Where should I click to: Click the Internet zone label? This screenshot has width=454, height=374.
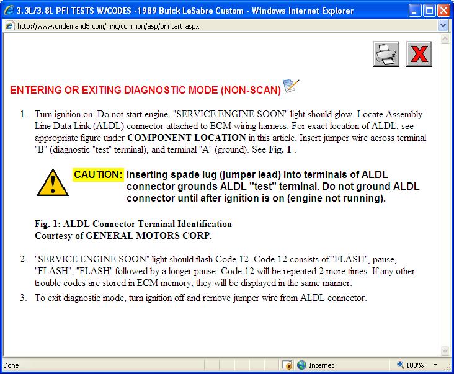pyautogui.click(x=321, y=365)
